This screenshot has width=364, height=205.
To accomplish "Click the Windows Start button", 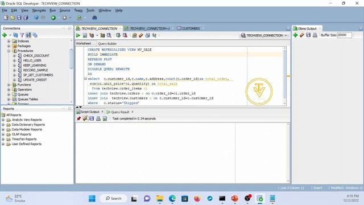I will click(92, 199).
